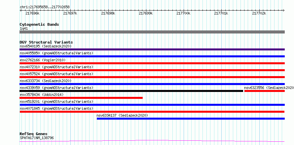This screenshot has width=294, height=145.
Task: Click ruler tick label 217696k
Action: click(x=32, y=13)
